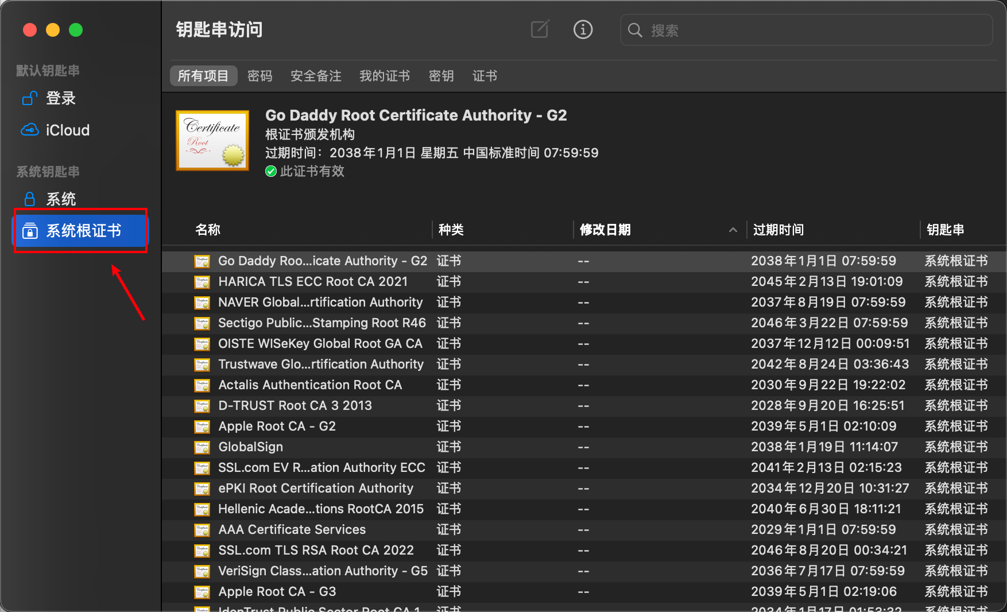1007x612 pixels.
Task: Click the lock icon next to 系统
Action: pos(30,199)
